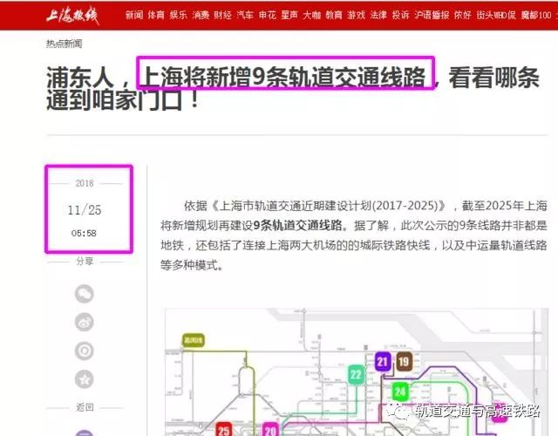Go to 星声 section

[289, 15]
